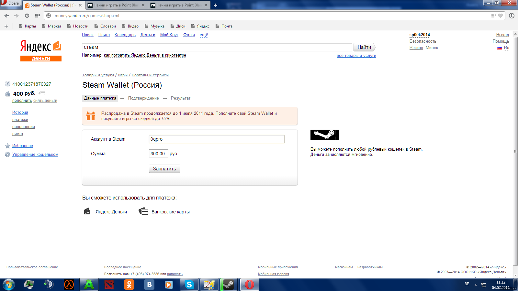The image size is (518, 291).
Task: Click the снять деньги link
Action: 45,101
